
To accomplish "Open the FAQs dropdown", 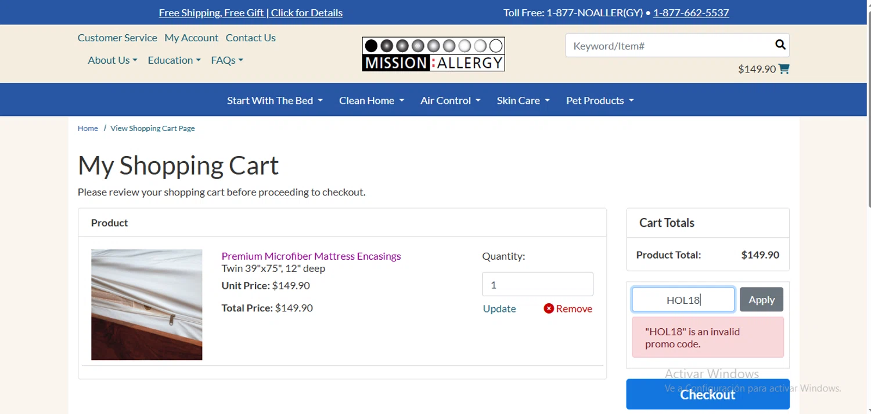I will tap(227, 60).
